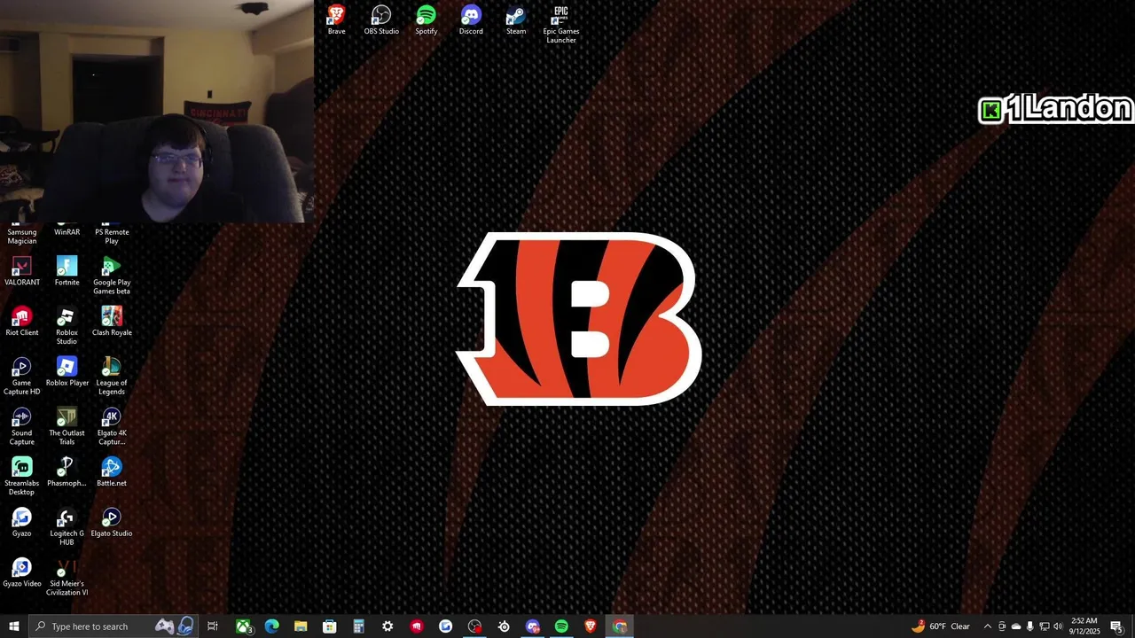The height and width of the screenshot is (638, 1135).
Task: Open the volume speaker control
Action: point(1058,626)
